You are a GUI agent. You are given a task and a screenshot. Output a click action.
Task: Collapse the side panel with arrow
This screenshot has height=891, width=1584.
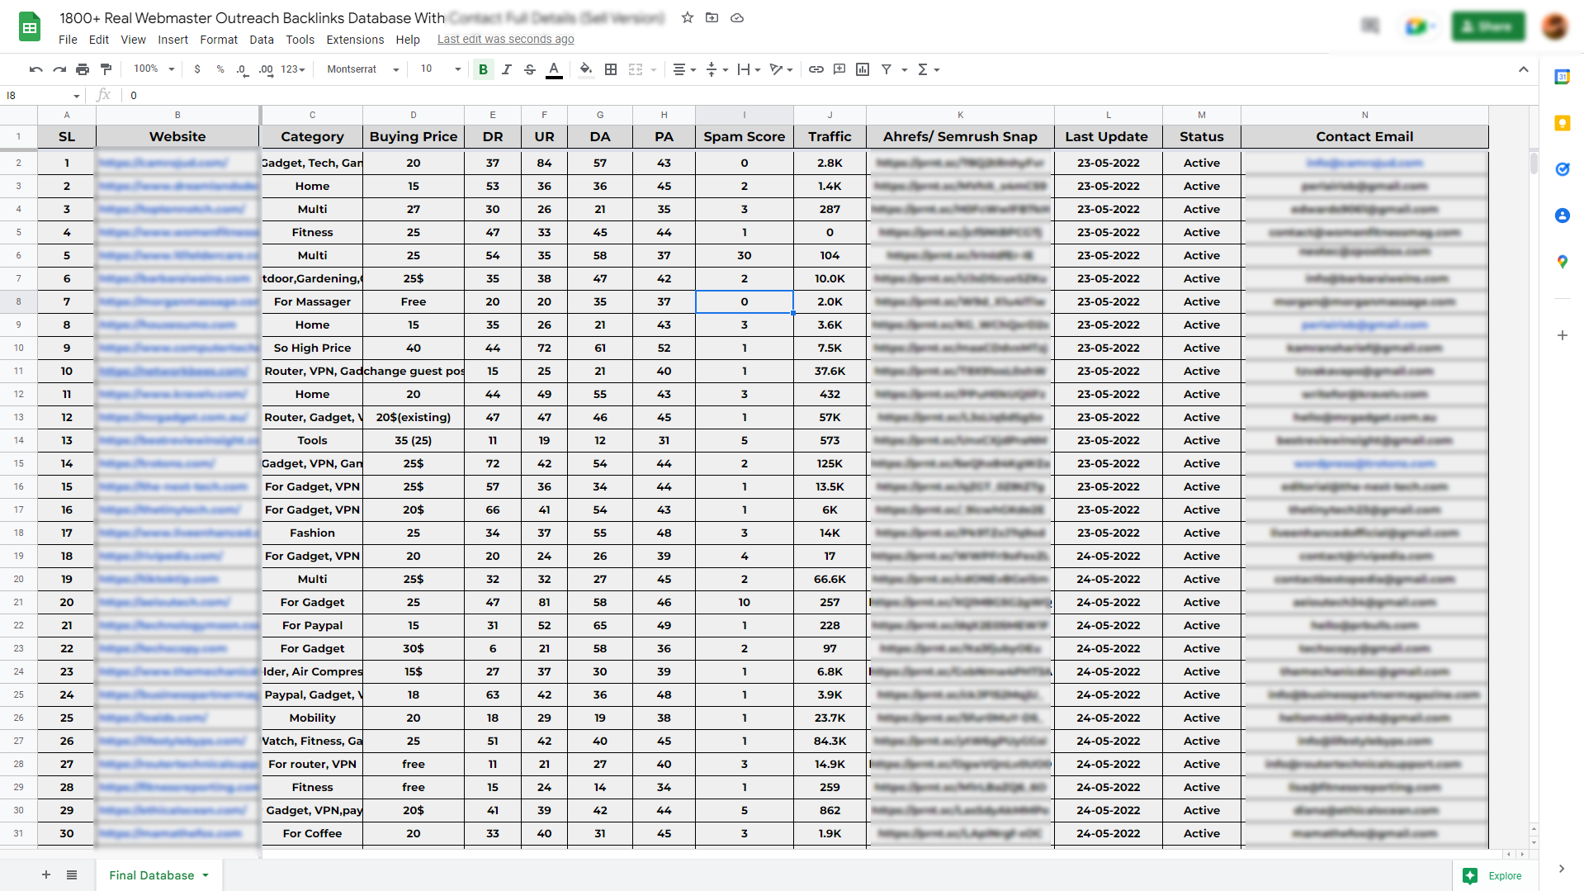coord(1562,869)
